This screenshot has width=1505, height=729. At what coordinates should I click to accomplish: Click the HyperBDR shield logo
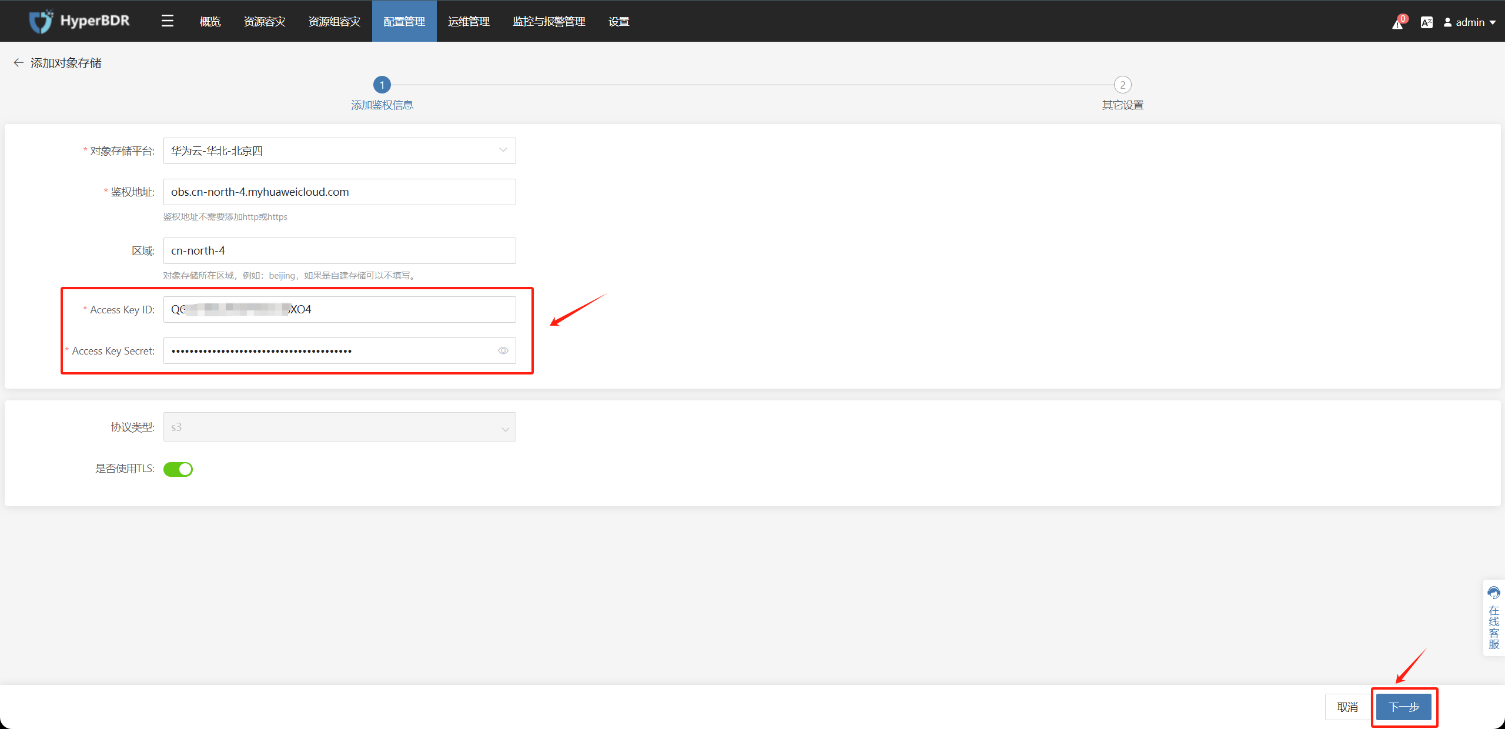(41, 21)
